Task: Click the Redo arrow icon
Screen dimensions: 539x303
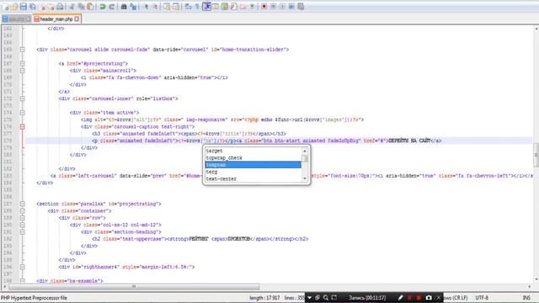Action: pos(112,7)
